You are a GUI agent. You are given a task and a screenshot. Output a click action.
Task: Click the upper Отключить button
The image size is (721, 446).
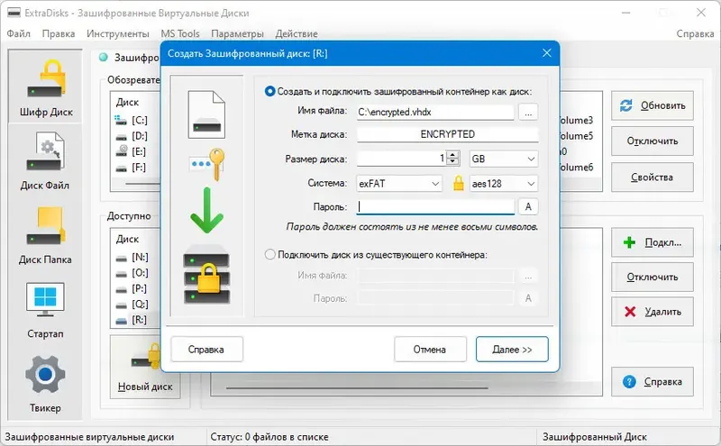[x=652, y=141]
